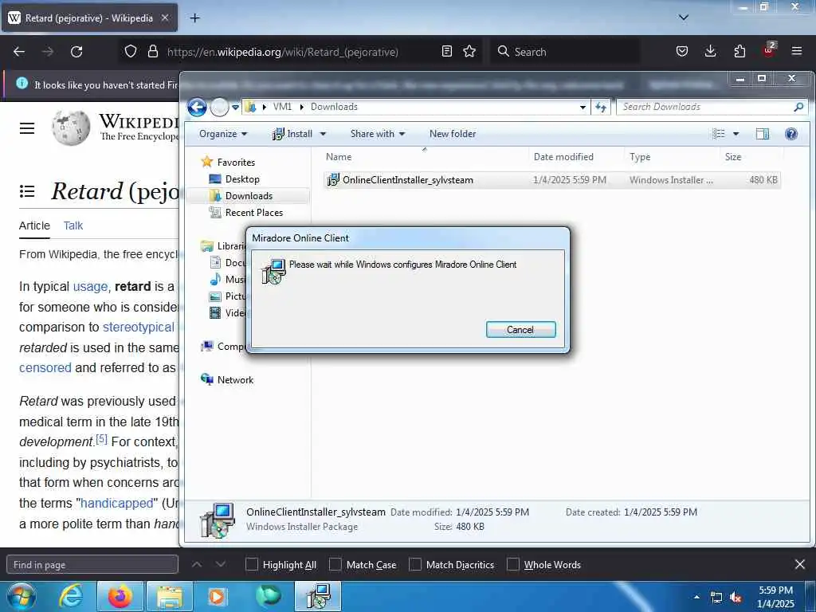Open Explorer recent locations dropdown
Viewport: 816px width, 612px height.
point(235,108)
